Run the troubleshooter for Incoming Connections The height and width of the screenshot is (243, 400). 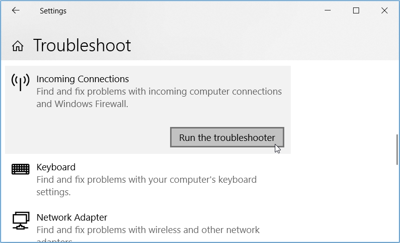[x=227, y=137]
